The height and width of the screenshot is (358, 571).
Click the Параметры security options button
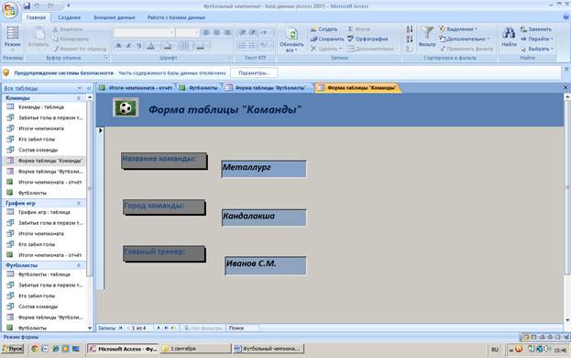point(254,73)
